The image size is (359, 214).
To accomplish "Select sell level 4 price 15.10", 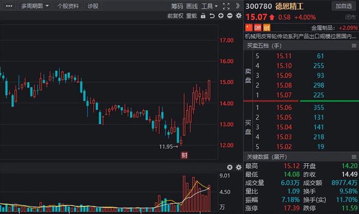I will coord(284,66).
